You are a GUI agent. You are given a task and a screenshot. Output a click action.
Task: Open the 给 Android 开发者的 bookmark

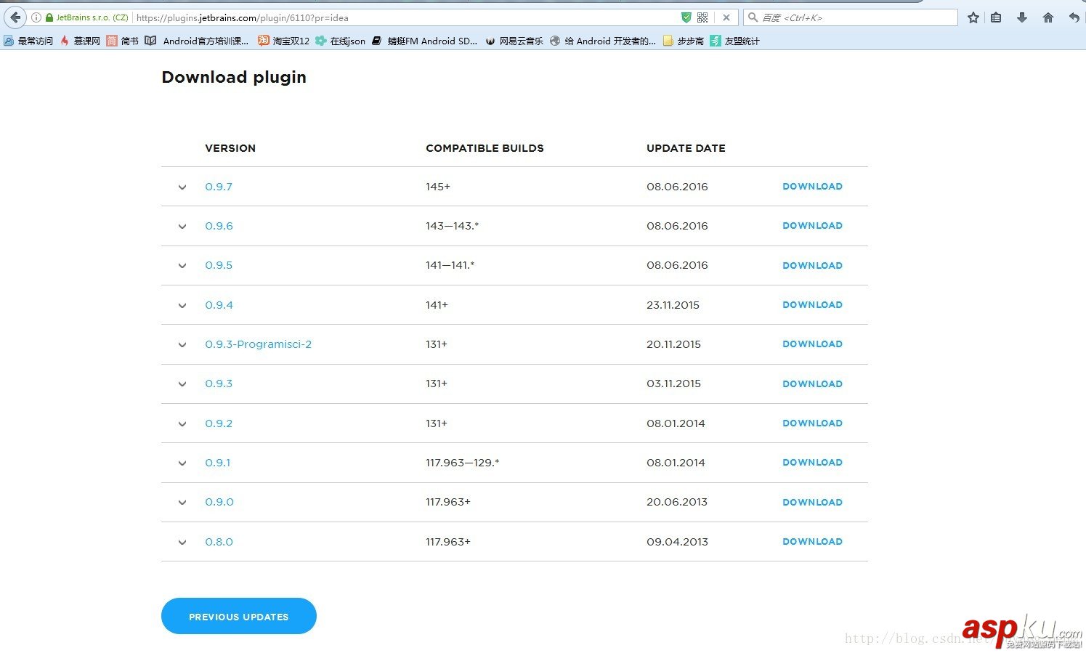point(603,41)
